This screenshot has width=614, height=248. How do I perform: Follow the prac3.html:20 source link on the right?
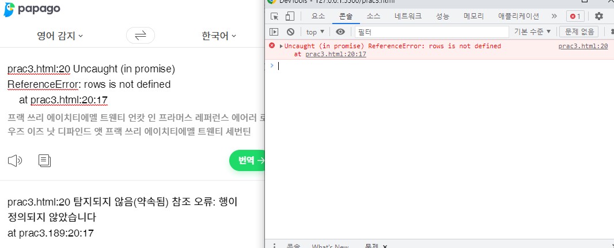point(583,46)
